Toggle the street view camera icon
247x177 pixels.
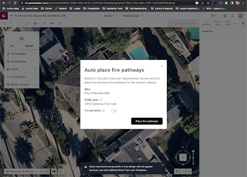point(54,171)
